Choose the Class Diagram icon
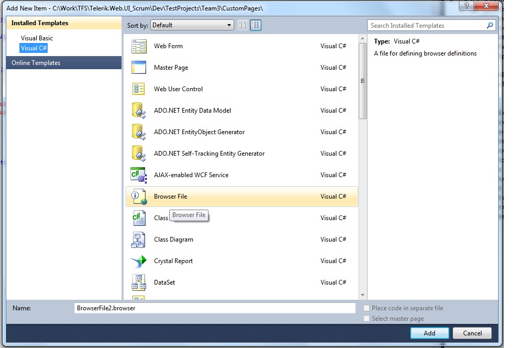The width and height of the screenshot is (528, 348). point(138,240)
